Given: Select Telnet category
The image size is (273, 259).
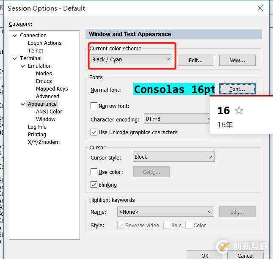Looking at the screenshot, I should point(36,51).
